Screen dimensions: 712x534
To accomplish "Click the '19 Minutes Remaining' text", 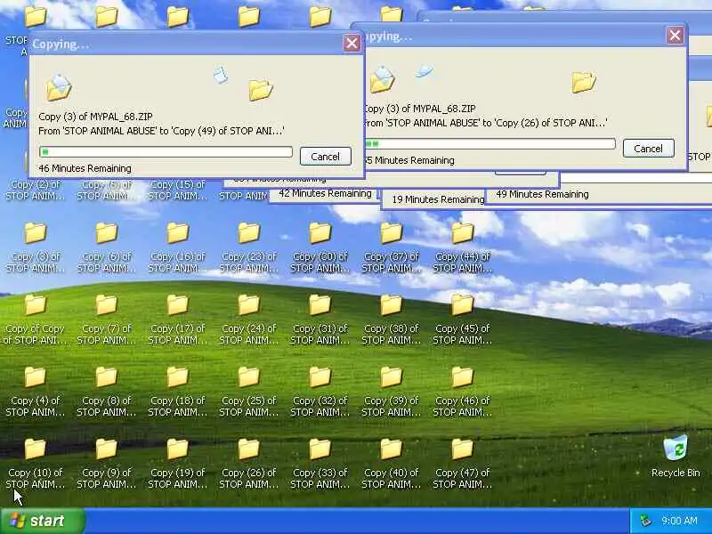I will [438, 199].
